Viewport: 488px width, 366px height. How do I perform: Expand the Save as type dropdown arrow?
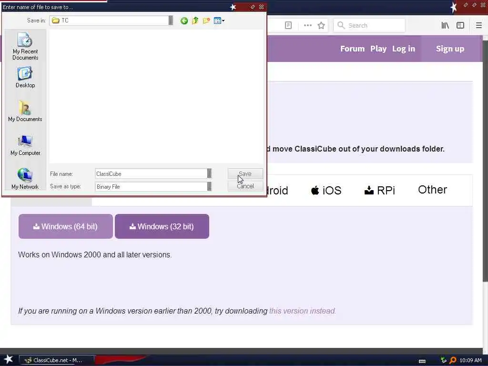[209, 186]
